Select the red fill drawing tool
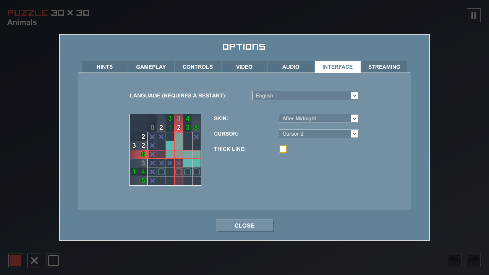489x275 pixels. [15, 260]
